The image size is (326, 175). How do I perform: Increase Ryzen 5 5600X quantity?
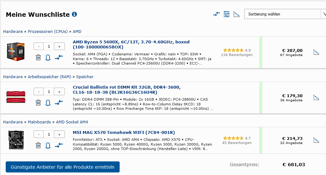point(59,46)
